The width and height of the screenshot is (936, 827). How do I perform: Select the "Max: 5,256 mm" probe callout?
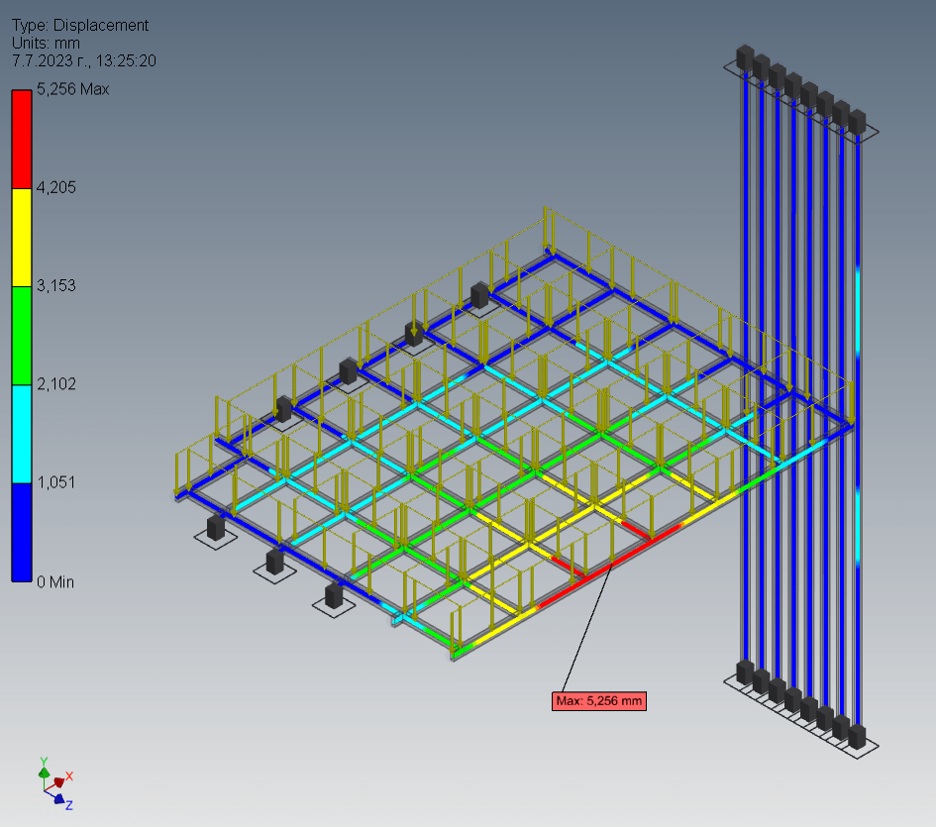tap(599, 701)
